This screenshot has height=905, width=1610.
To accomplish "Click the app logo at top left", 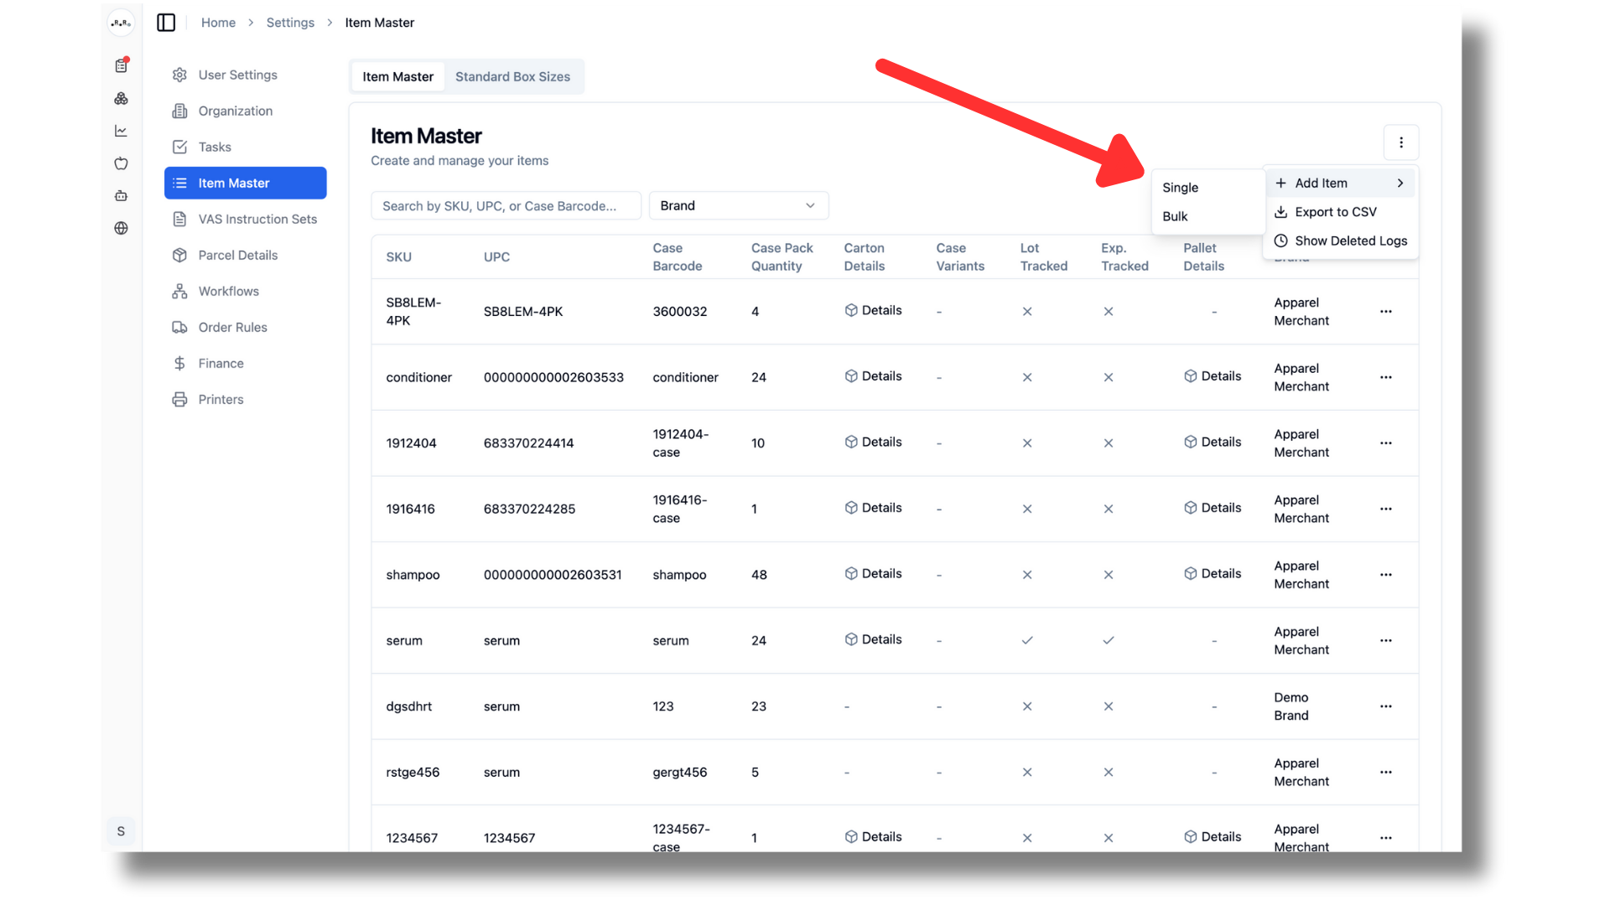I will click(x=122, y=23).
